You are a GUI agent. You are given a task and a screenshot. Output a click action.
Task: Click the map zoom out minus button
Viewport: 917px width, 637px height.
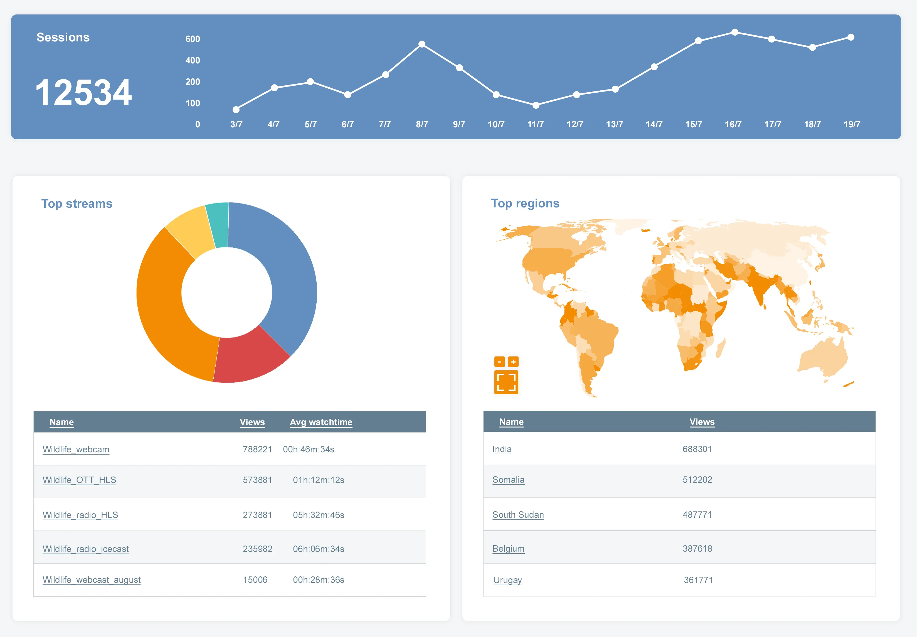click(x=499, y=362)
